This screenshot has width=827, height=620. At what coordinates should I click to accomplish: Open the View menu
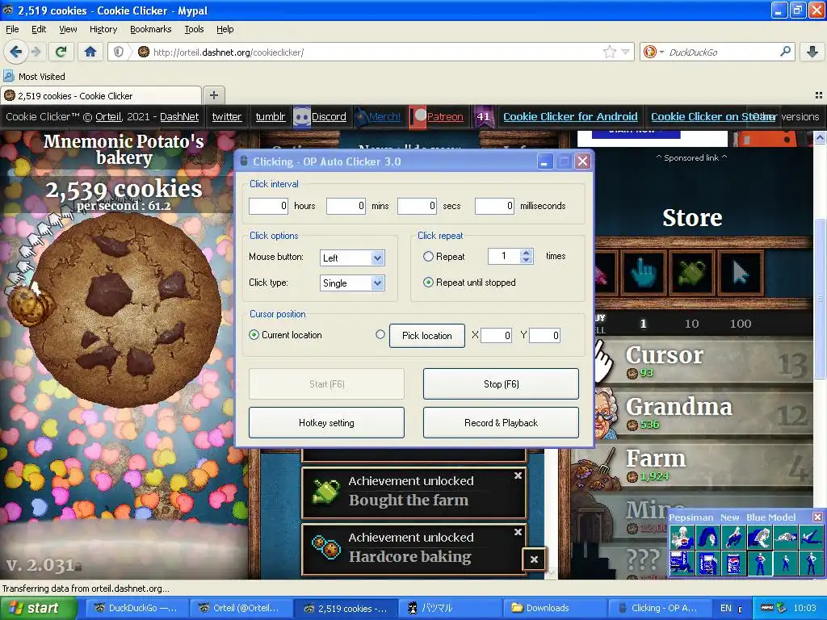(x=68, y=29)
